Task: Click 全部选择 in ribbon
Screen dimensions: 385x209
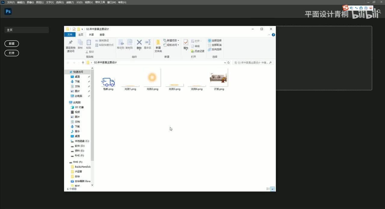Action: [x=214, y=41]
